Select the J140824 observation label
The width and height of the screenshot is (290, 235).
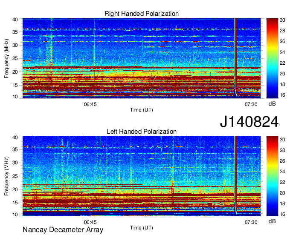point(249,122)
